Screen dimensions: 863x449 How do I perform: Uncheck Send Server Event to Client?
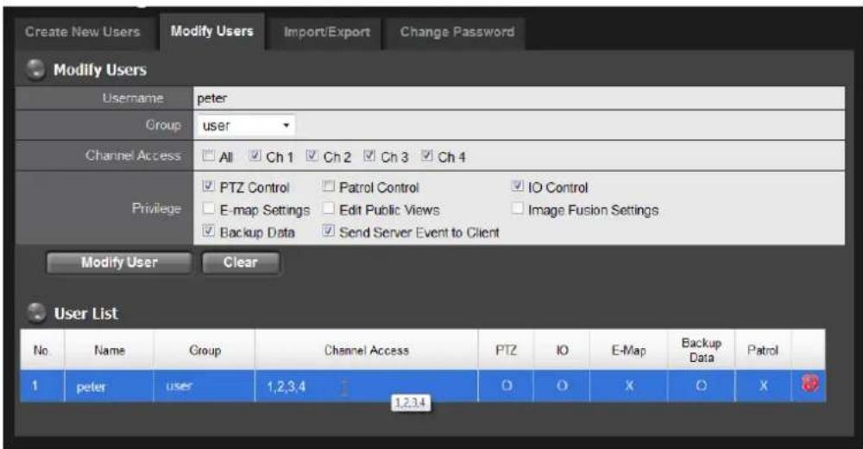pos(329,231)
